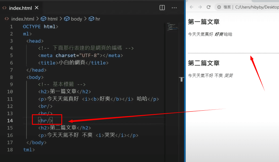279x162 pixels.
Task: Click line number 9 beside 基本標籤 comment
Action: [x=11, y=84]
